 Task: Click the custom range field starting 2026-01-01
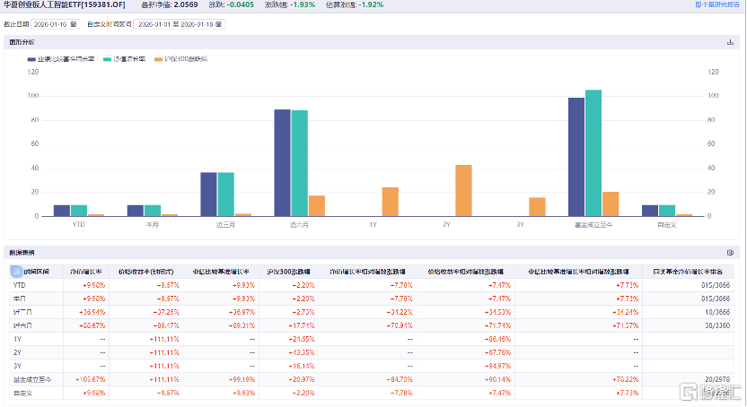[180, 24]
